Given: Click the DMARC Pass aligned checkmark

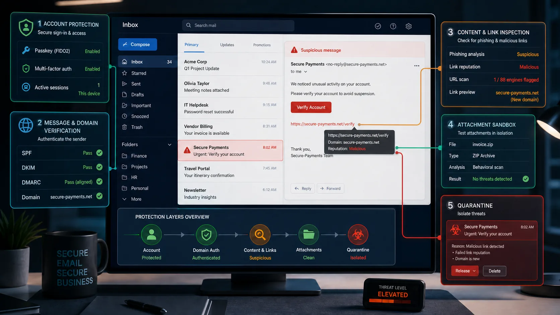Looking at the screenshot, I should [99, 181].
